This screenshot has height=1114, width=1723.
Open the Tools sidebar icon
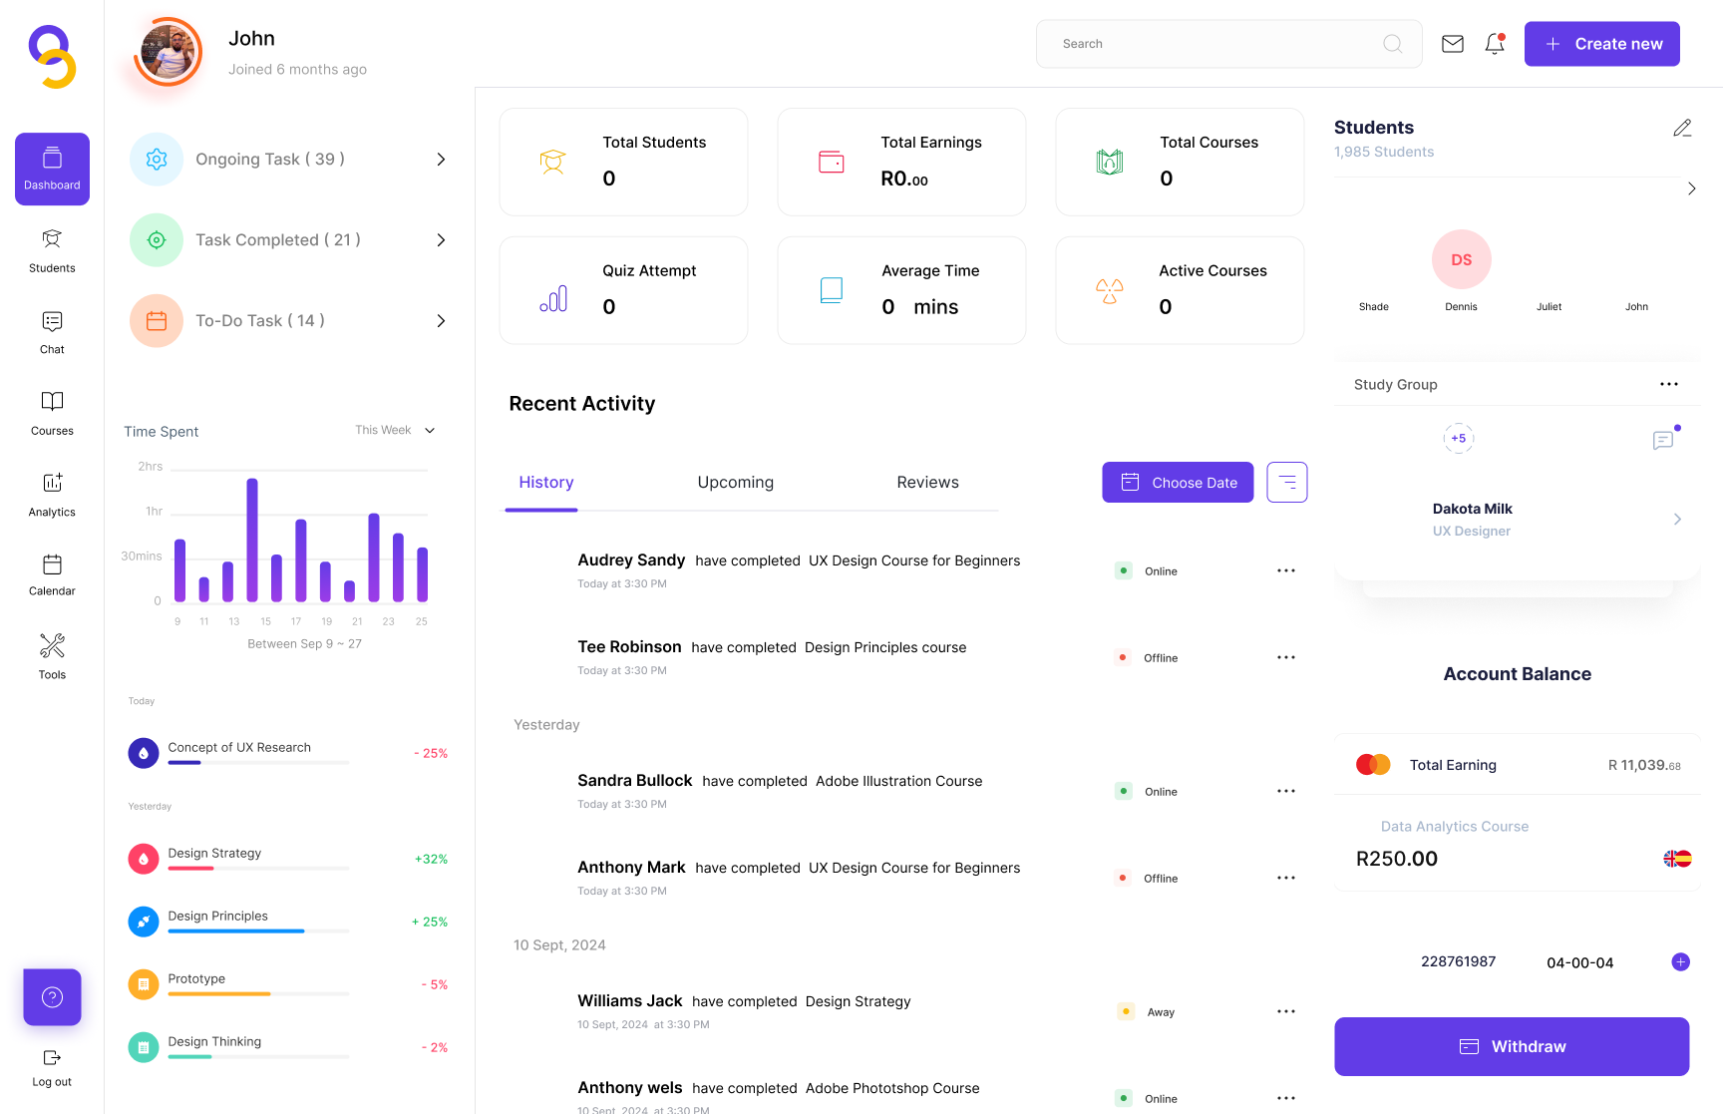click(52, 656)
